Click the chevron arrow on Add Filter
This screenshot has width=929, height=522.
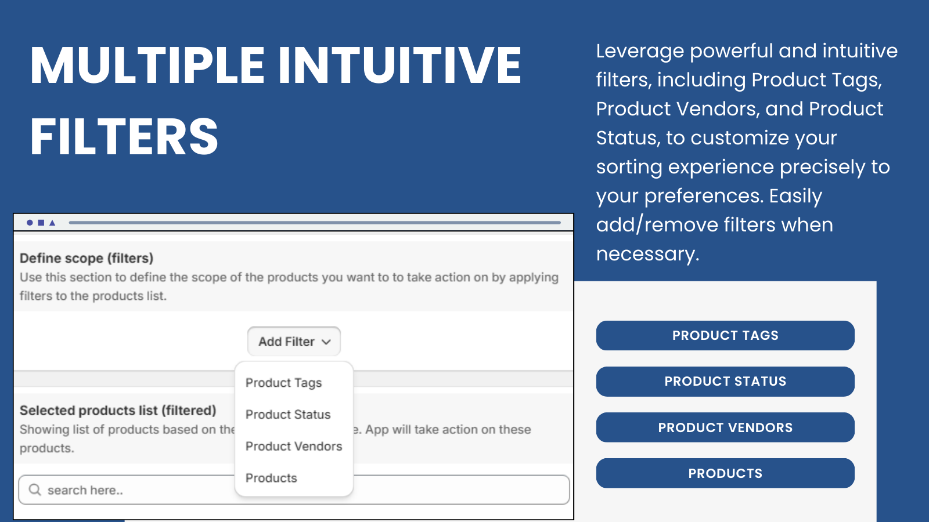click(326, 342)
